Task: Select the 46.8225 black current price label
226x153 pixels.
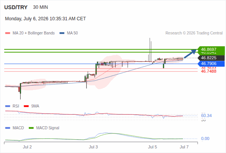Action: point(211,58)
